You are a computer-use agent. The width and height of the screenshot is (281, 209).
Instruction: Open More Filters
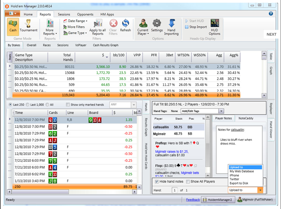[x=74, y=27]
